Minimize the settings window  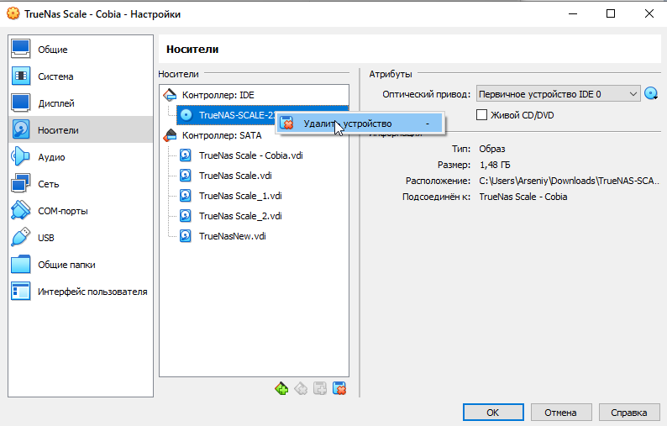pos(573,13)
